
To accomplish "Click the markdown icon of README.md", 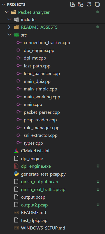I will click(x=16, y=212).
